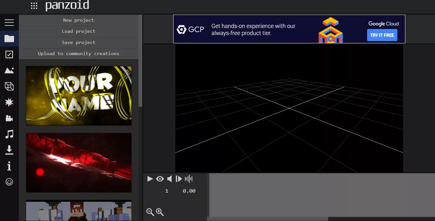Select the Projects folder icon
This screenshot has height=221, width=435.
click(9, 39)
